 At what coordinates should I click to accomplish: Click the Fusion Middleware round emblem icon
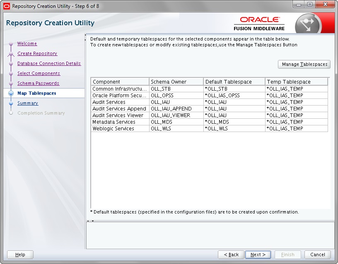coord(308,24)
